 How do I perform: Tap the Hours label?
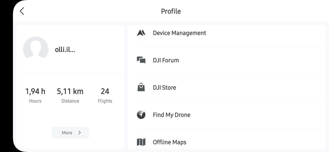coord(35,101)
